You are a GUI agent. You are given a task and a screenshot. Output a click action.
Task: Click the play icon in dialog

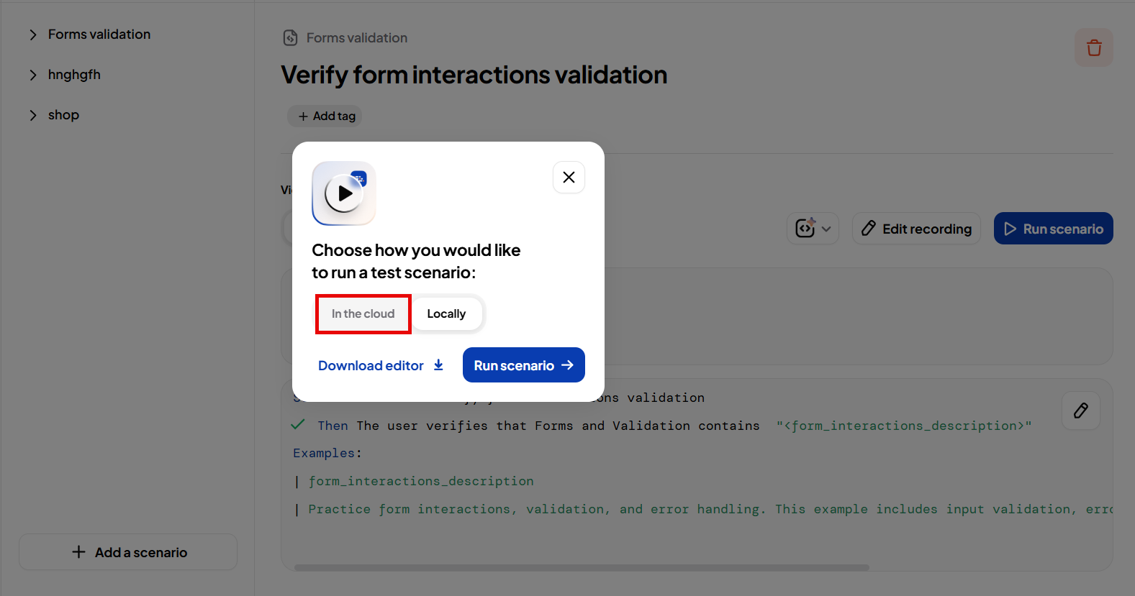[x=344, y=193]
